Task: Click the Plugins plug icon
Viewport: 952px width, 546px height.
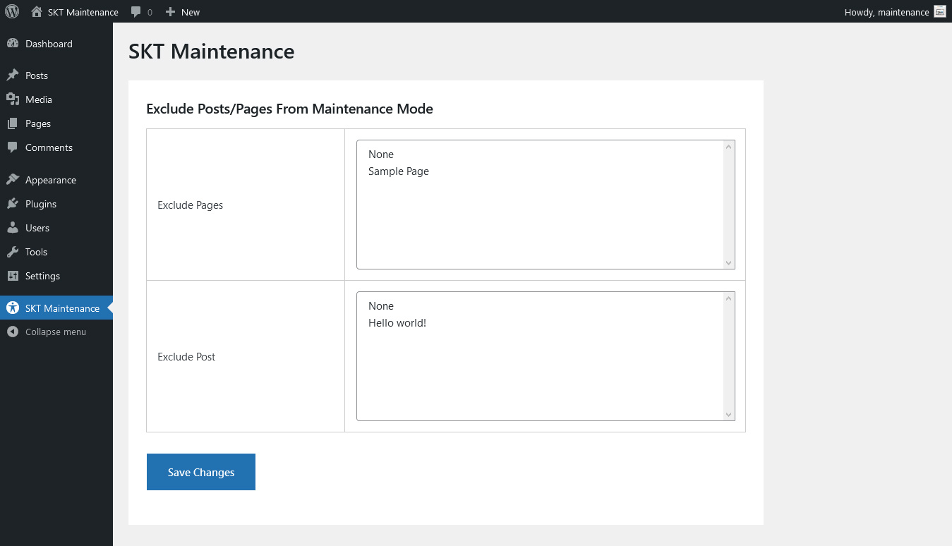Action: [13, 204]
